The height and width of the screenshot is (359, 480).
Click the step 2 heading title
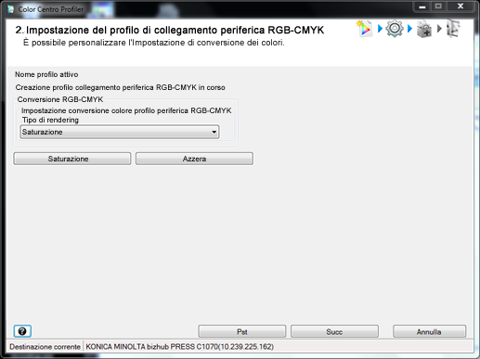click(170, 30)
